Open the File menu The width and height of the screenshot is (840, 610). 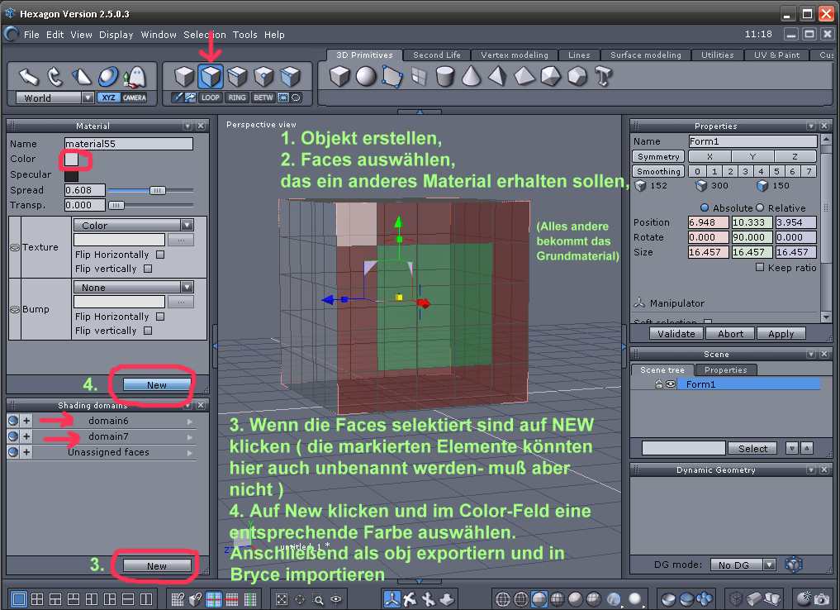[31, 35]
